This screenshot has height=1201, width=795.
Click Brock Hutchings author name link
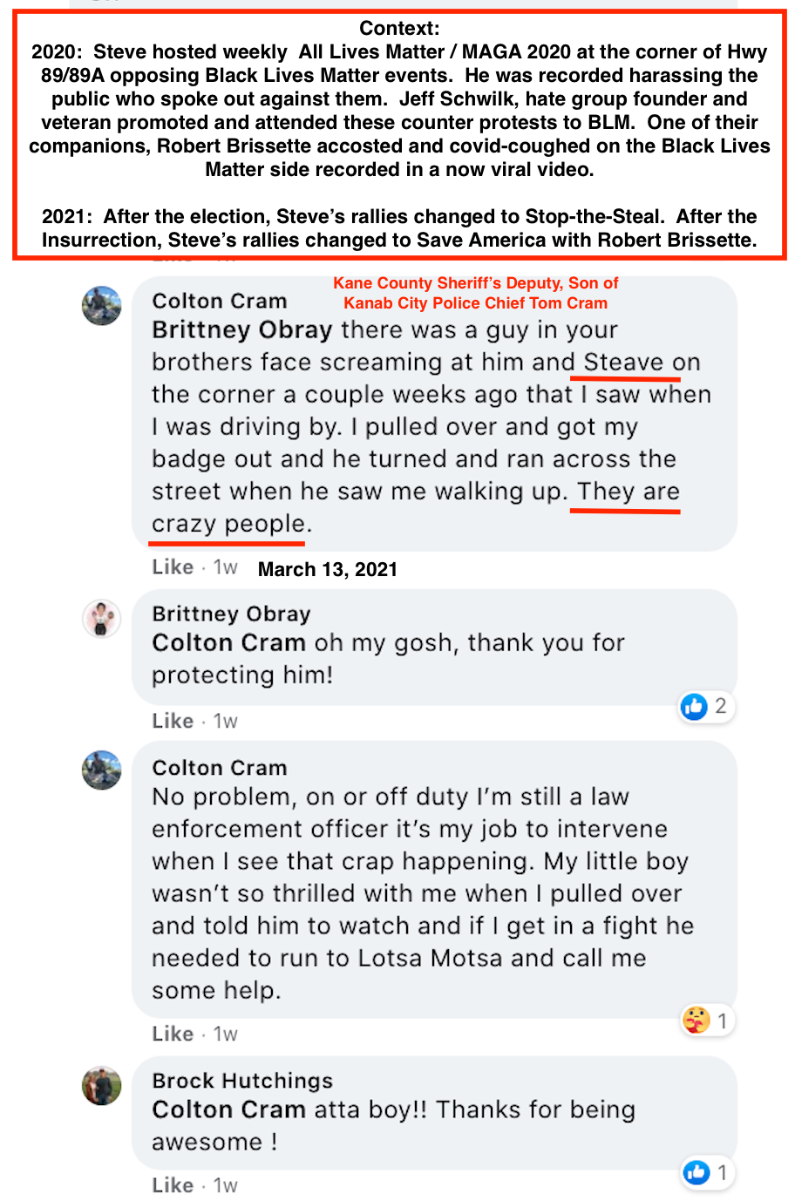(242, 1081)
